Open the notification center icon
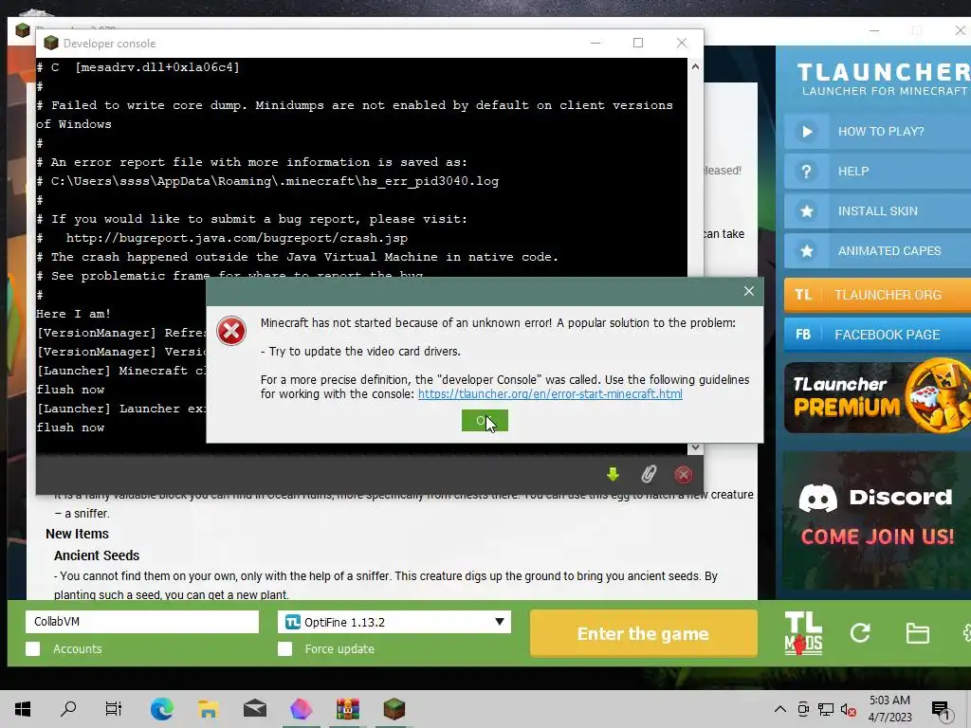This screenshot has width=971, height=728. (942, 710)
